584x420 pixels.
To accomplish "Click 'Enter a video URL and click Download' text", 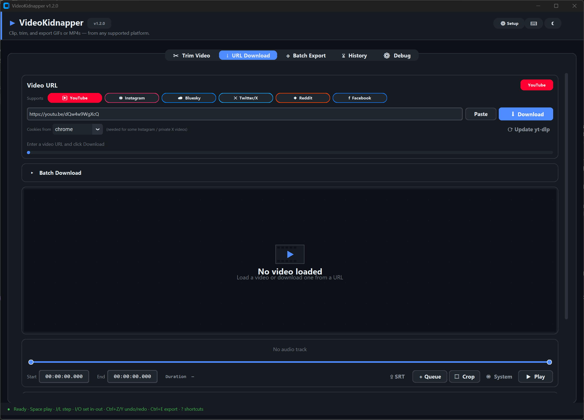I will click(x=66, y=144).
